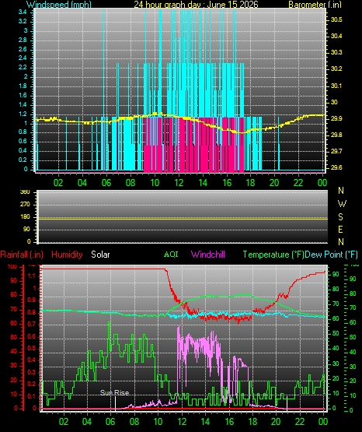
Task: Click the 30.1 barometer axis value
Action: point(336,86)
